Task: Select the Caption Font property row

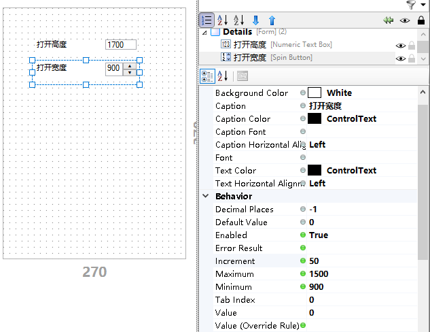Action: 315,131
